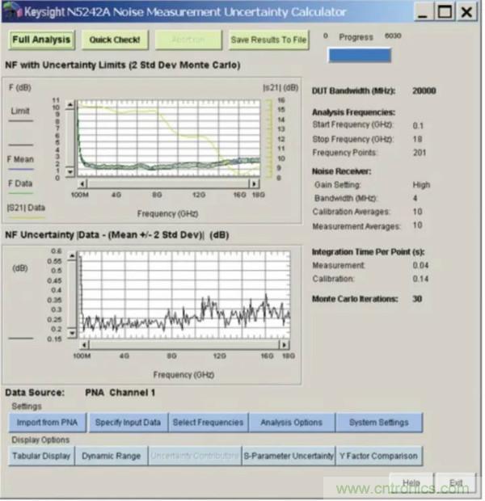Run Quick Check!
This screenshot has width=485, height=501.
114,40
